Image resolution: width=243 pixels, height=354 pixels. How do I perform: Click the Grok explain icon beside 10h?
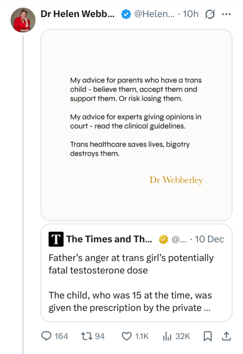point(210,14)
